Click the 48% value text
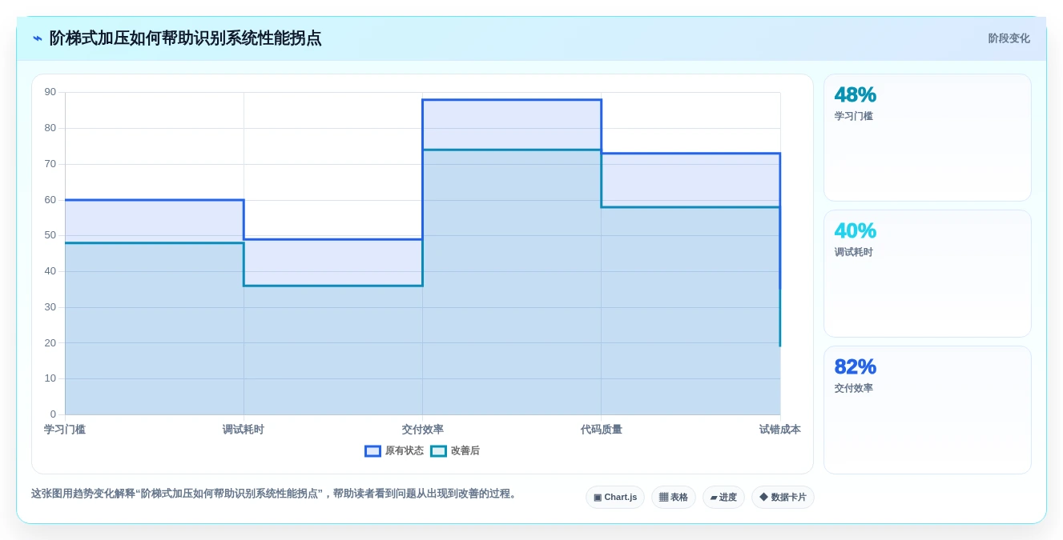Screen dimensions: 1063x540 856,95
